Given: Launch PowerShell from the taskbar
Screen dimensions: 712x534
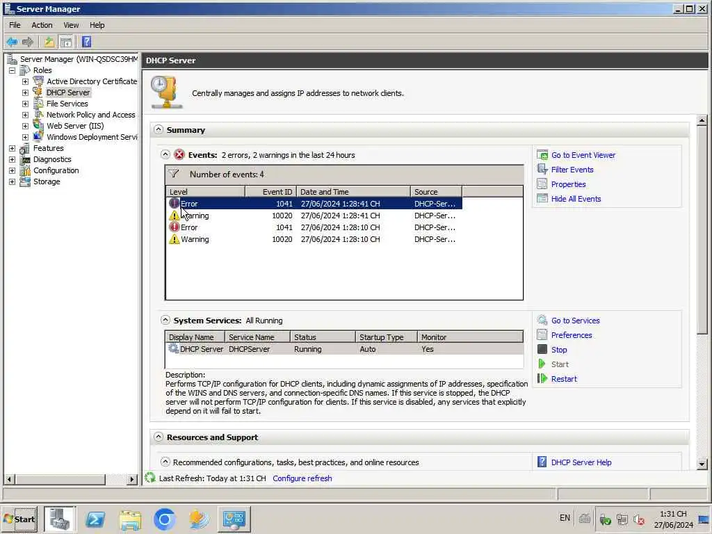Looking at the screenshot, I should click(x=95, y=519).
